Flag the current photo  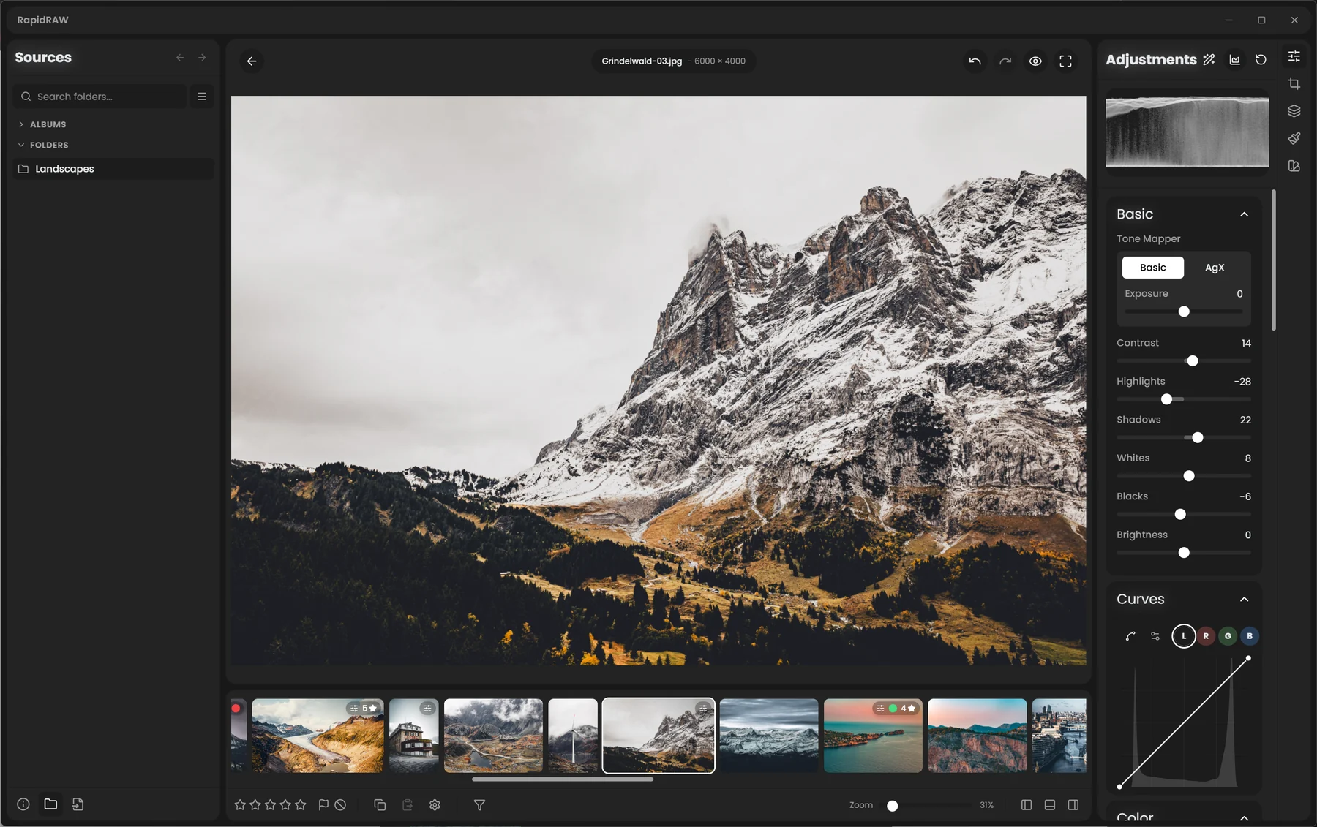[323, 805]
